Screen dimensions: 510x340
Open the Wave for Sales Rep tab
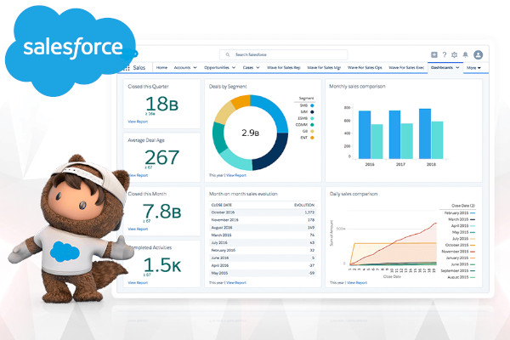(284, 68)
